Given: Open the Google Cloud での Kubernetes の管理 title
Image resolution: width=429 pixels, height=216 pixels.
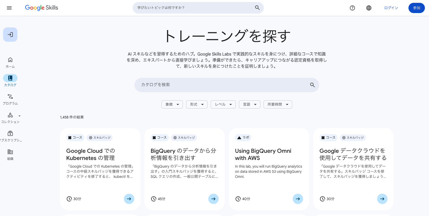Looking at the screenshot, I should coord(91,154).
